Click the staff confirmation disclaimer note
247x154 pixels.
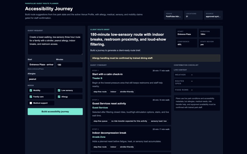[x=197, y=103]
